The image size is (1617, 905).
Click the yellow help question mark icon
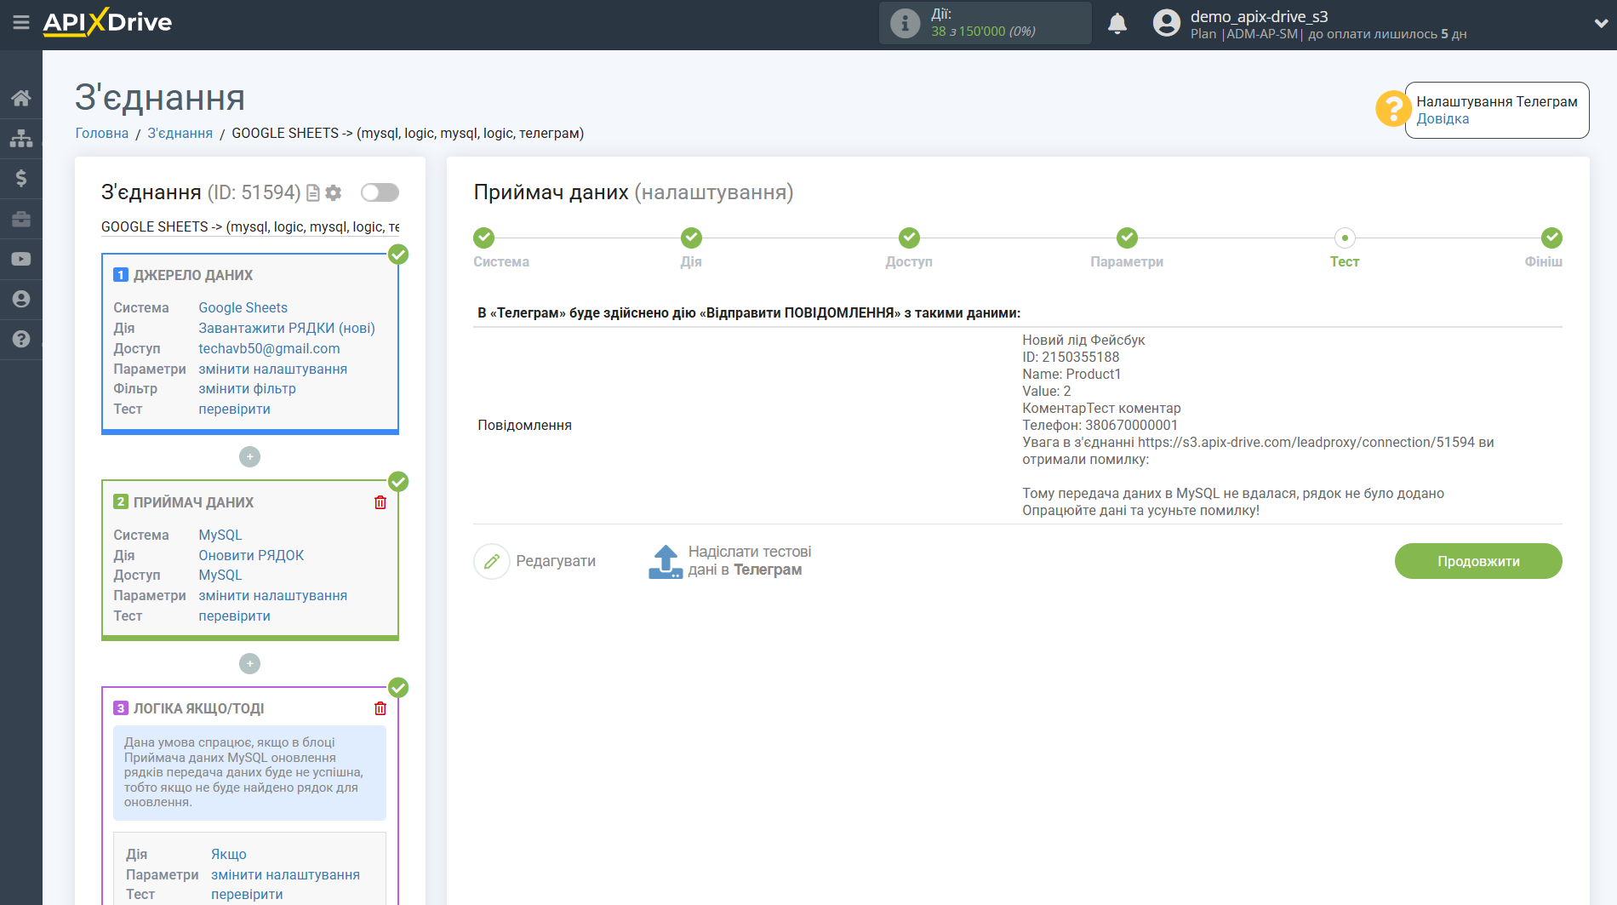tap(1393, 109)
